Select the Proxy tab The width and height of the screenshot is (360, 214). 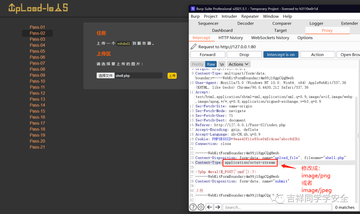(x=327, y=31)
